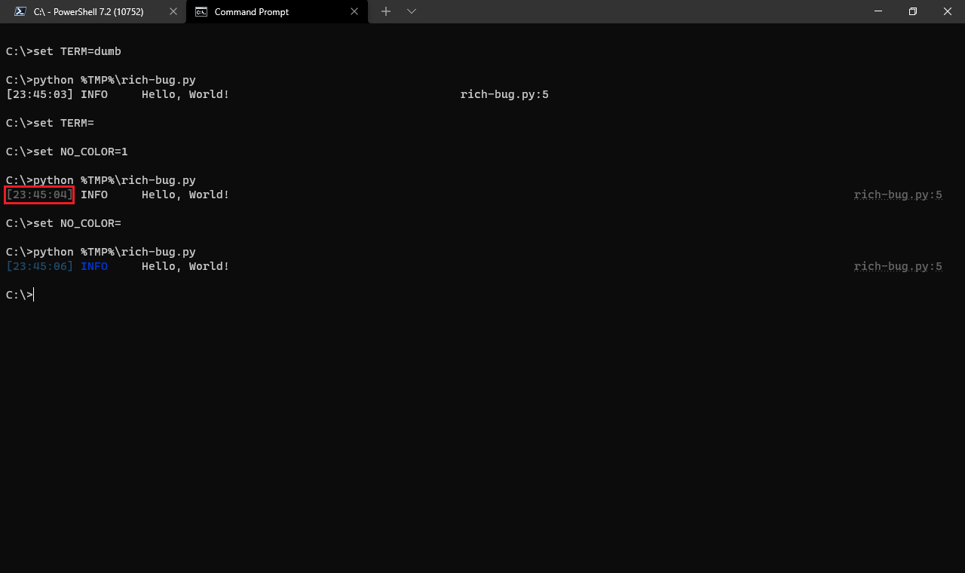Expand the new tab profile dropdown
The height and width of the screenshot is (573, 965).
point(412,11)
